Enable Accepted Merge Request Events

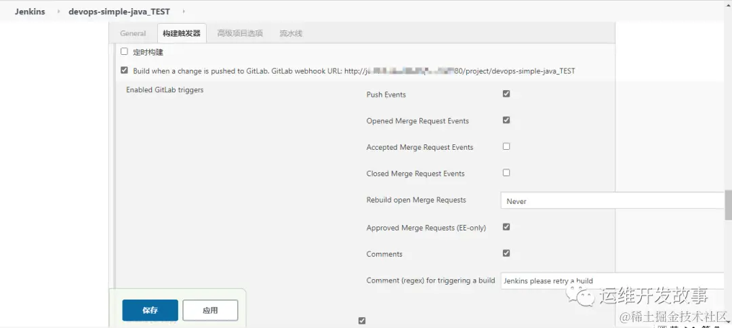(506, 146)
